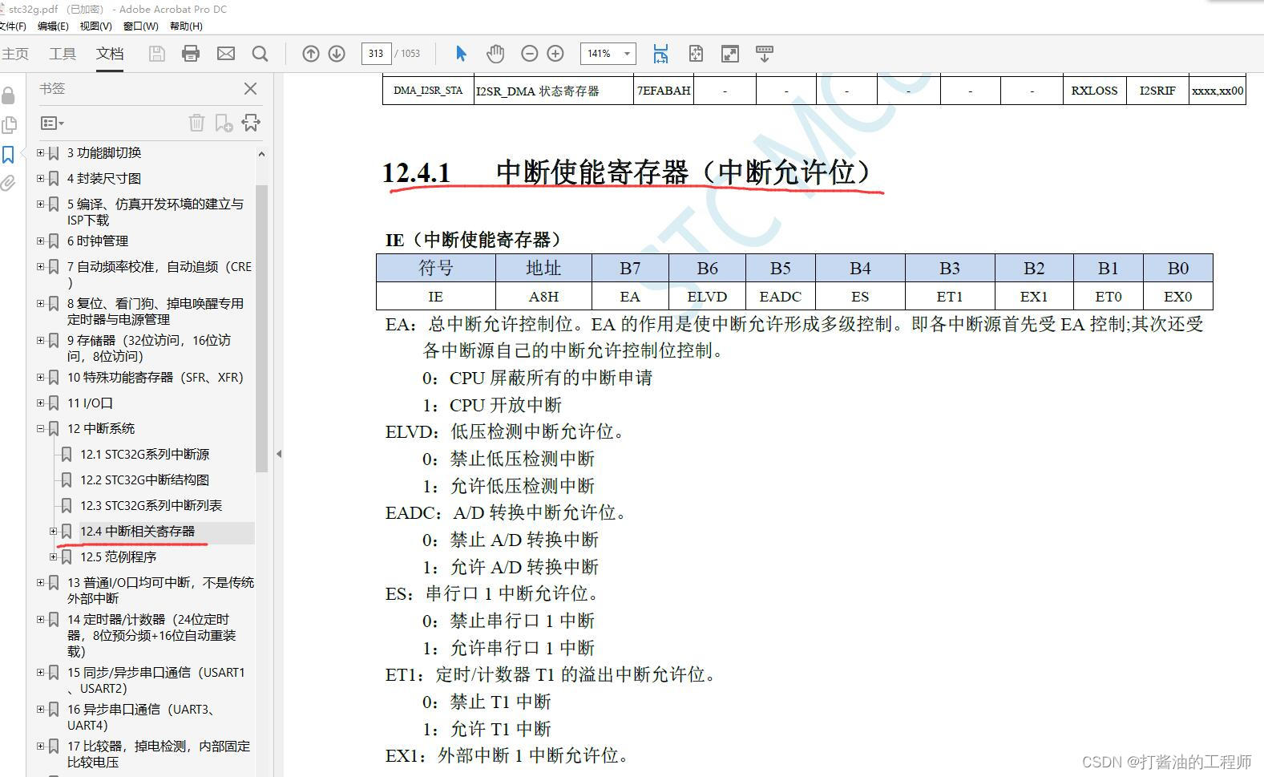Screen dimensions: 1264x777
Task: Open bookmark 8 复位、看门狗
Action: (155, 311)
